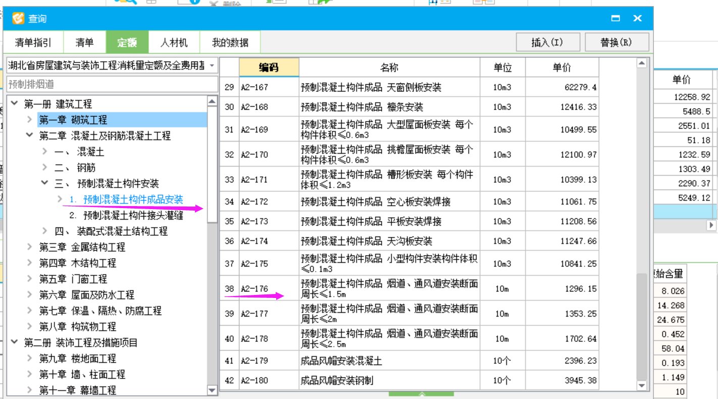The width and height of the screenshot is (718, 399).
Task: Click the background window's right scroll arrow
Action: point(712,225)
